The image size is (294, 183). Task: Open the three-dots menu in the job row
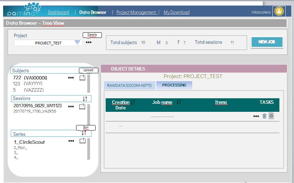click(x=256, y=116)
